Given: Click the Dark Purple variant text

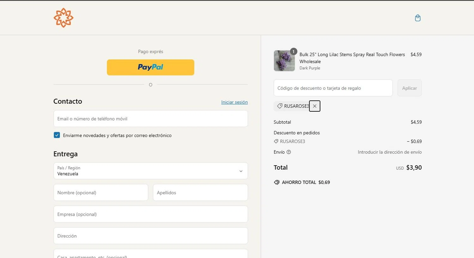Looking at the screenshot, I should [x=310, y=68].
